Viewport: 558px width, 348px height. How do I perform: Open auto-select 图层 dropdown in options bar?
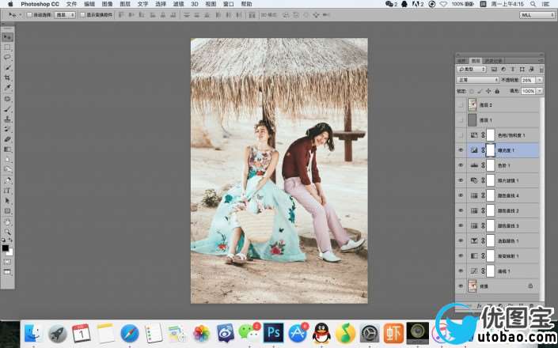tap(65, 15)
